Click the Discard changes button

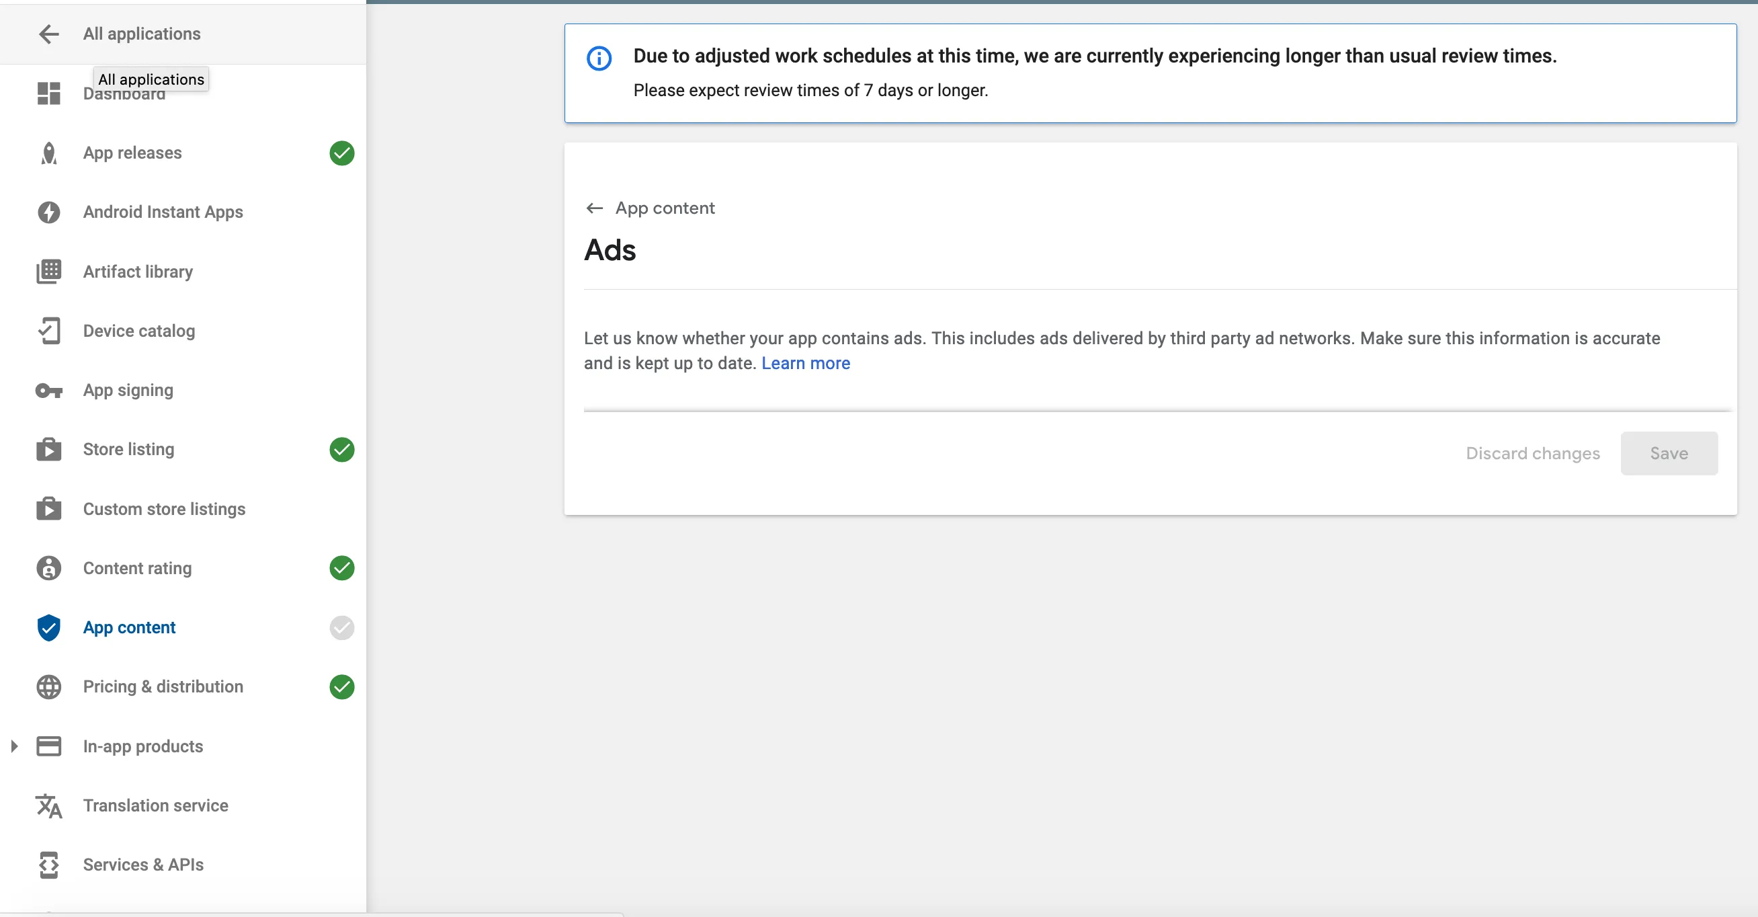(1532, 453)
